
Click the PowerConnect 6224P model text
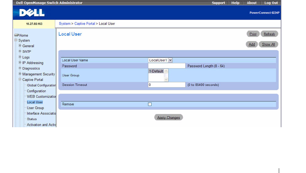click(x=265, y=13)
